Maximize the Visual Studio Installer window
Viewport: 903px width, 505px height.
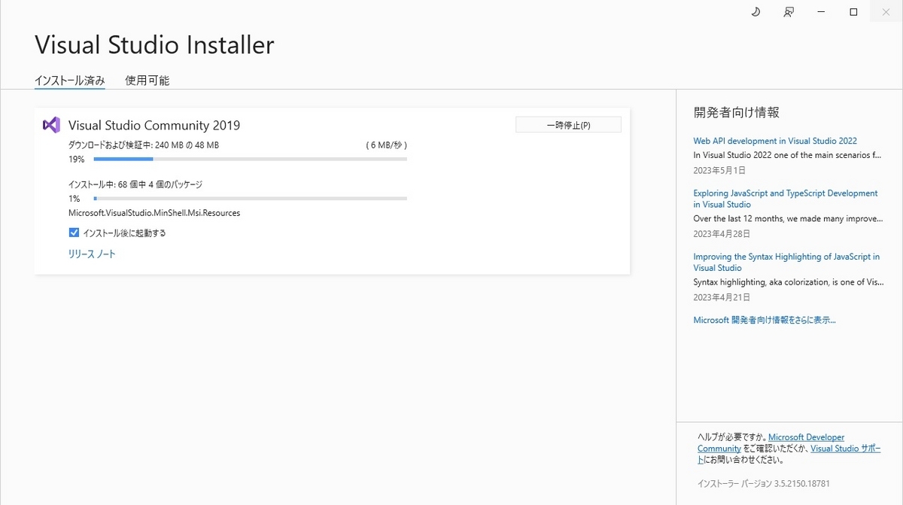[853, 12]
